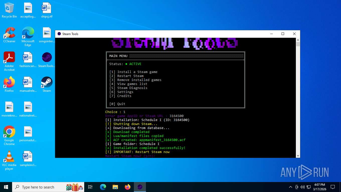Screen dimensions: 341x192
Task: Close the Steam Tools window
Action: (294, 34)
